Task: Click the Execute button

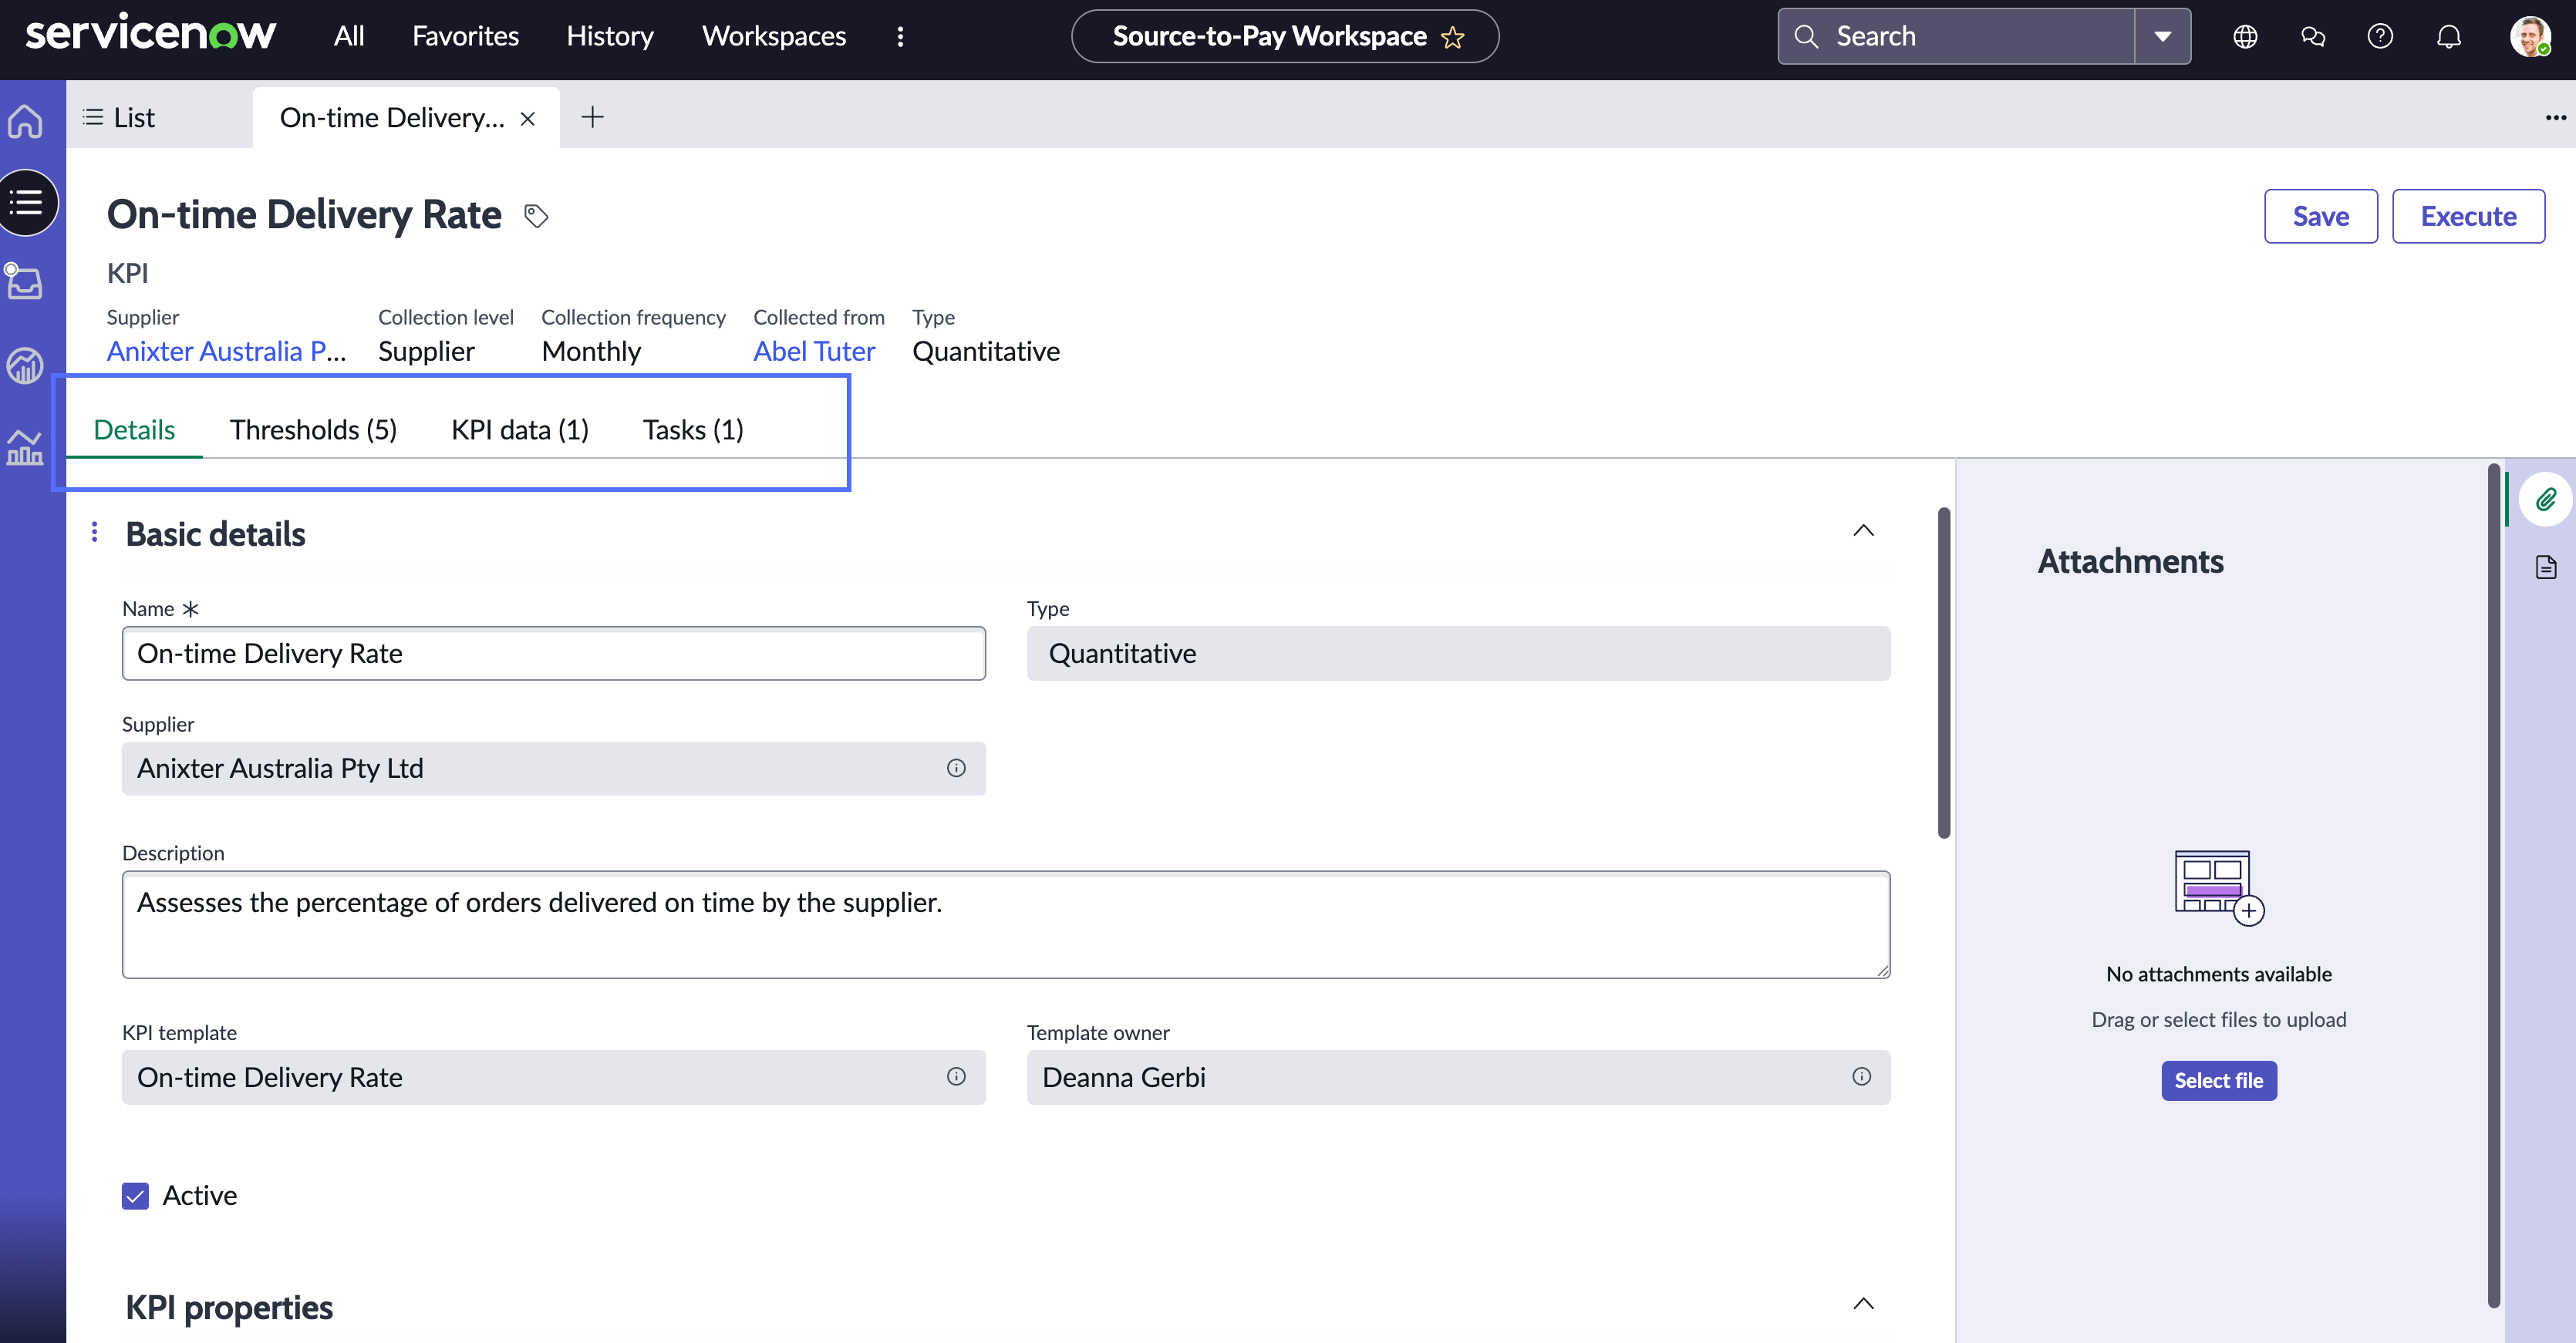Action: point(2468,216)
